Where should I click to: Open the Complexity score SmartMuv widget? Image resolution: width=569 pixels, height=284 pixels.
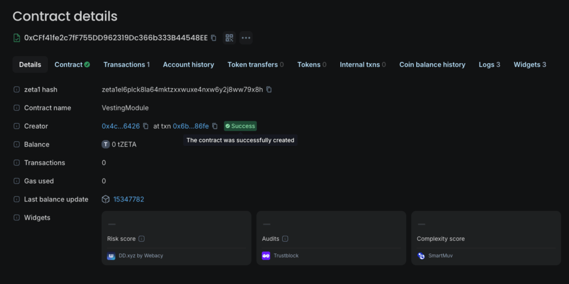tap(486, 238)
